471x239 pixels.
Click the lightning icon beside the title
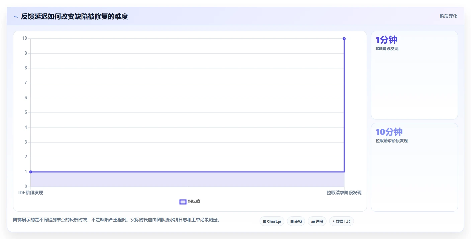[x=16, y=16]
